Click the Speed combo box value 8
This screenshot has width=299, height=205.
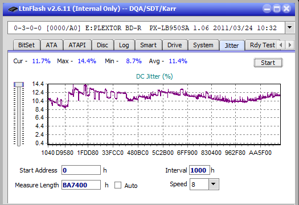point(199,184)
